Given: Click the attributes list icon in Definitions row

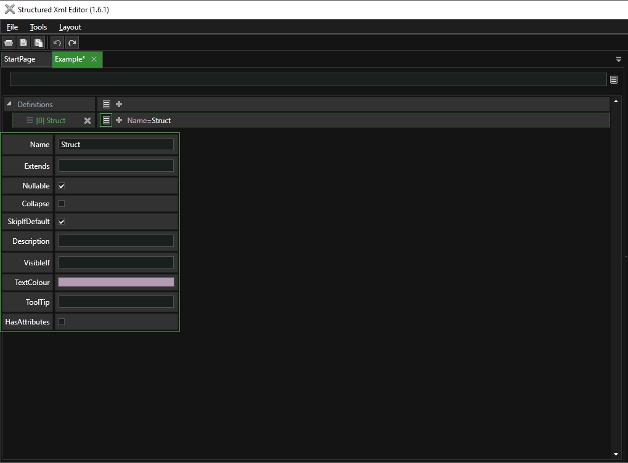Looking at the screenshot, I should (x=106, y=105).
